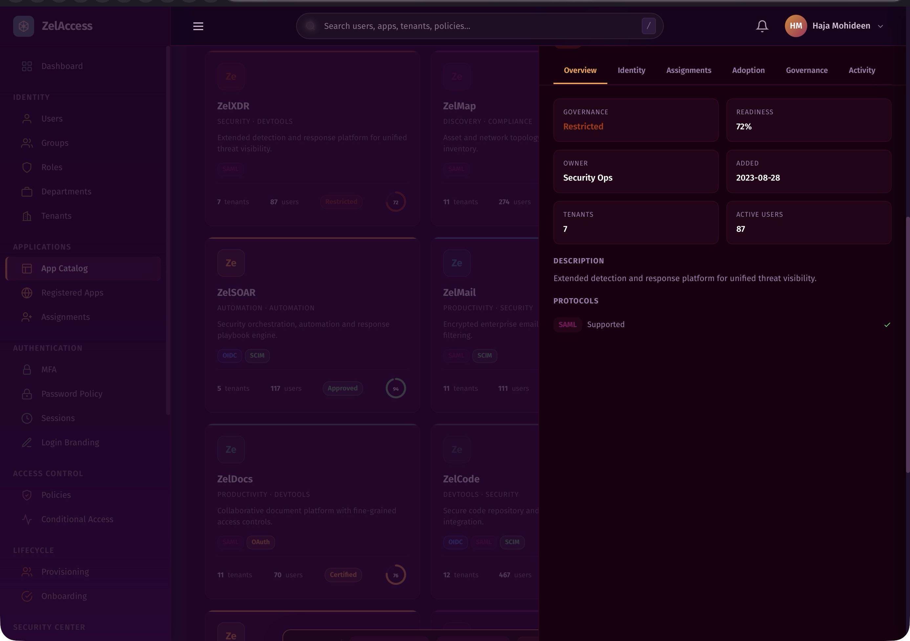Viewport: 910px width, 641px height.
Task: Open the Roles page
Action: click(x=51, y=167)
